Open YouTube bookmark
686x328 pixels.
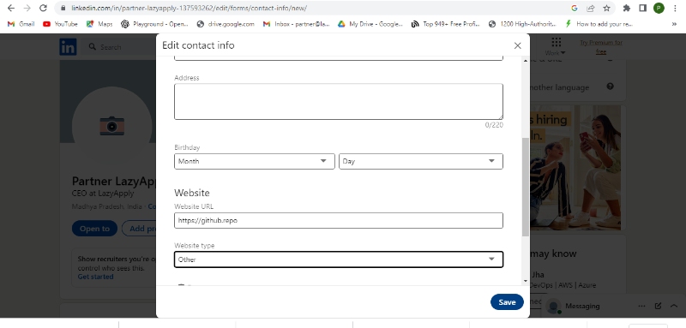click(x=60, y=24)
